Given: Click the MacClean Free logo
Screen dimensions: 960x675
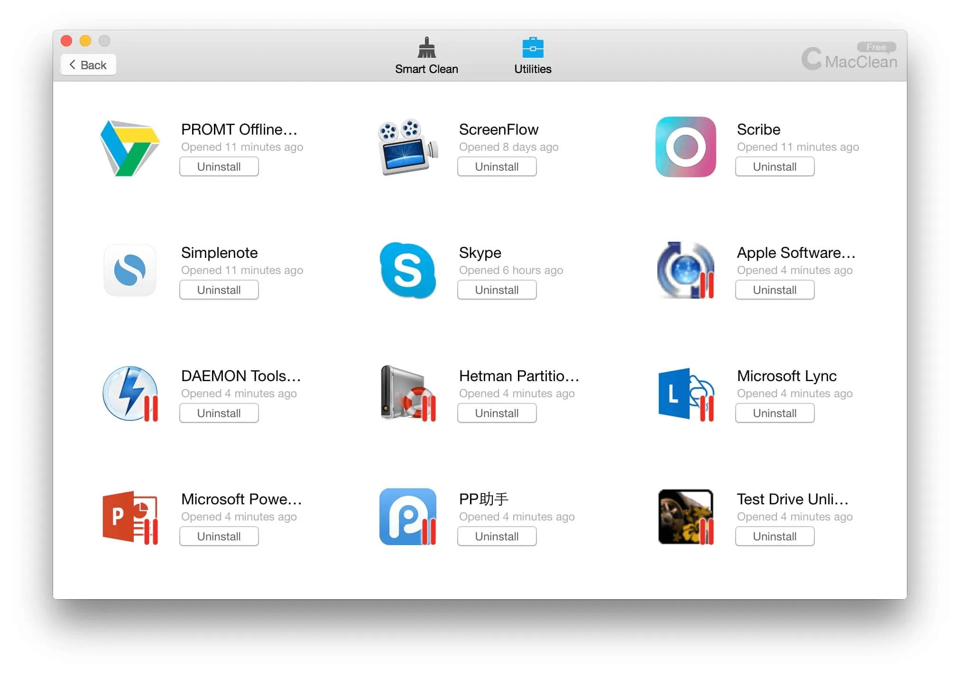Looking at the screenshot, I should click(x=849, y=58).
